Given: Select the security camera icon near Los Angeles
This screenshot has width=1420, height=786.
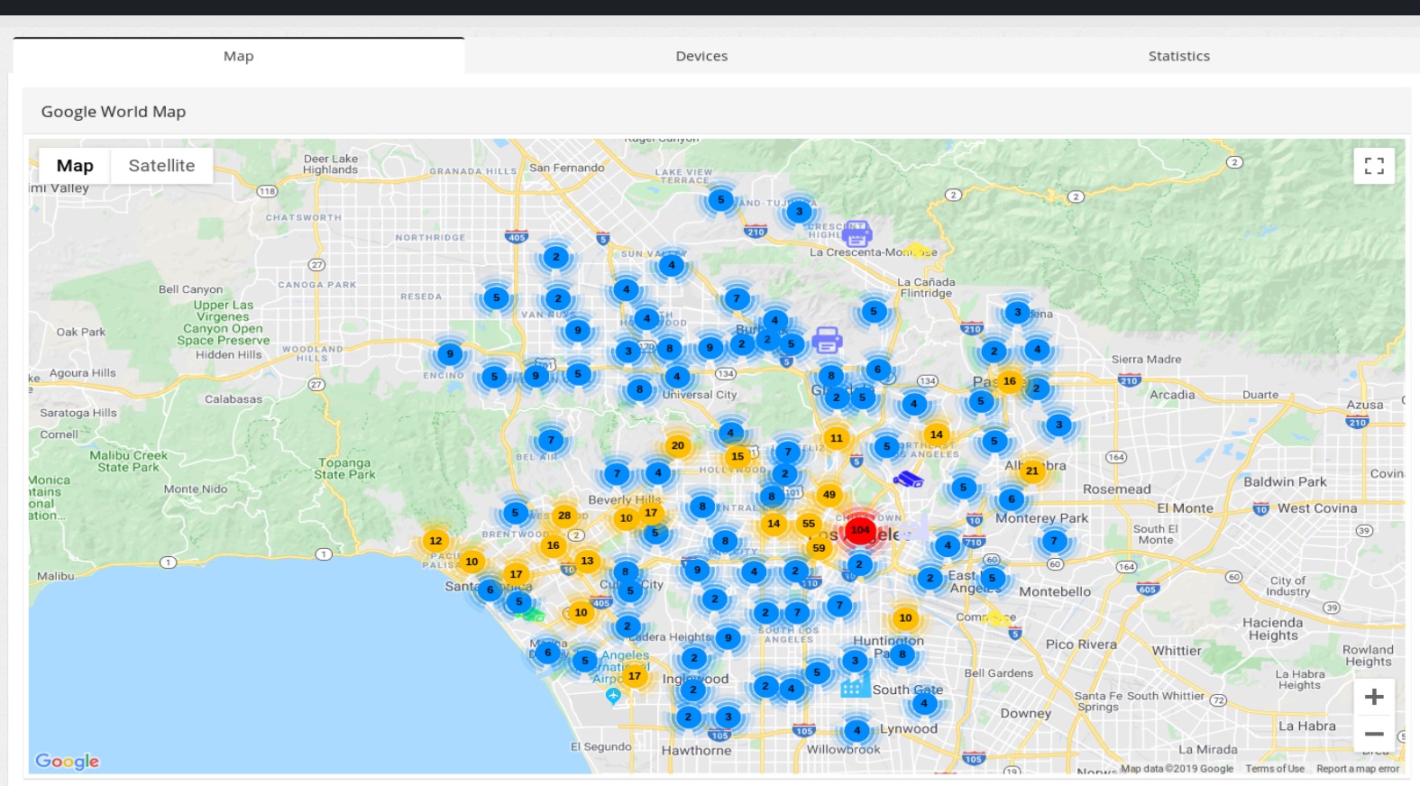Looking at the screenshot, I should 908,479.
